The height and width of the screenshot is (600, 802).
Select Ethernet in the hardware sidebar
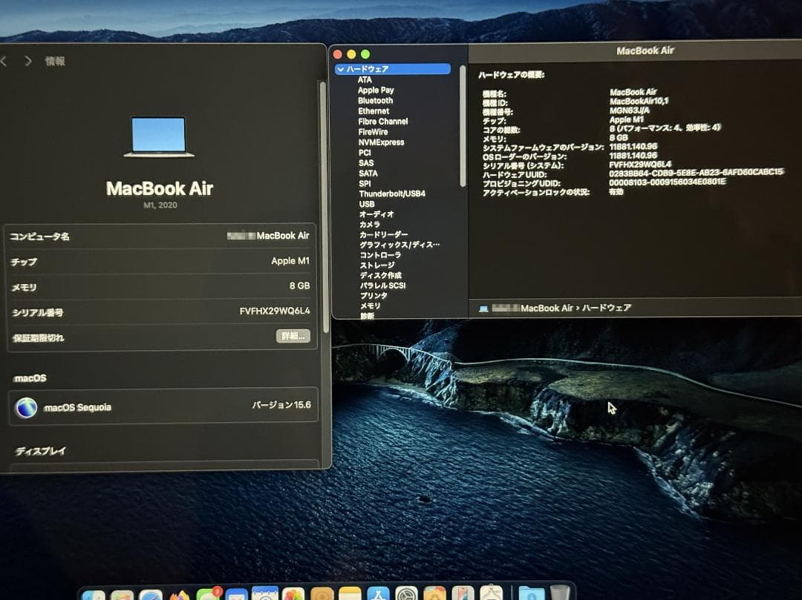pos(374,111)
